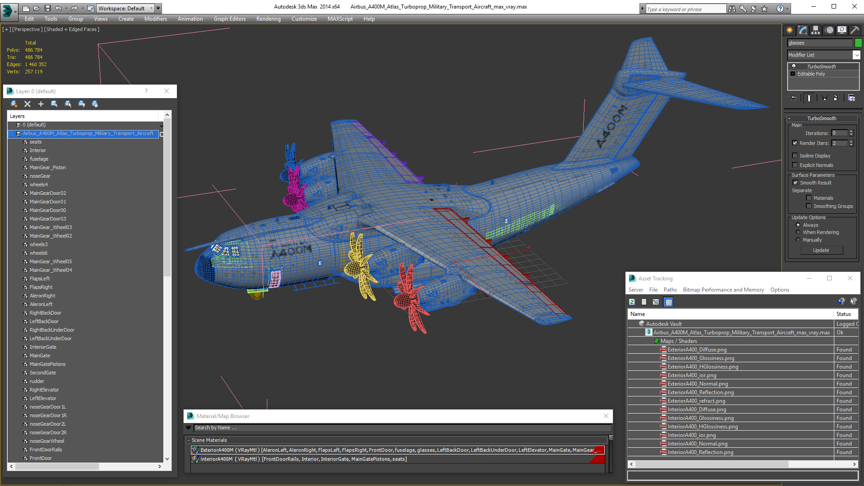Screen dimensions: 864x486
Task: Click Remove Modifier trash icon
Action: point(836,98)
